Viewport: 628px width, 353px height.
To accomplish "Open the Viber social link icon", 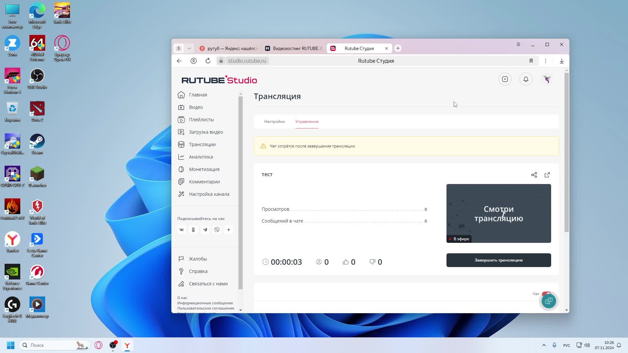I will (217, 230).
